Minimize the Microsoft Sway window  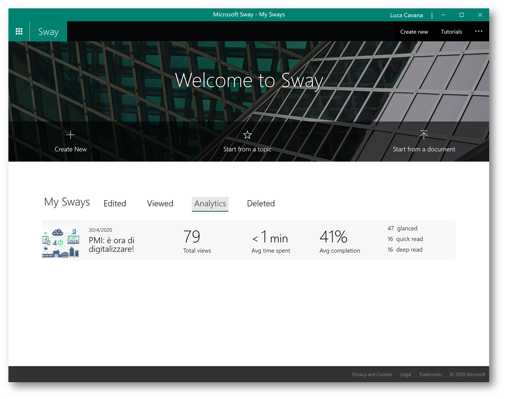tap(443, 15)
